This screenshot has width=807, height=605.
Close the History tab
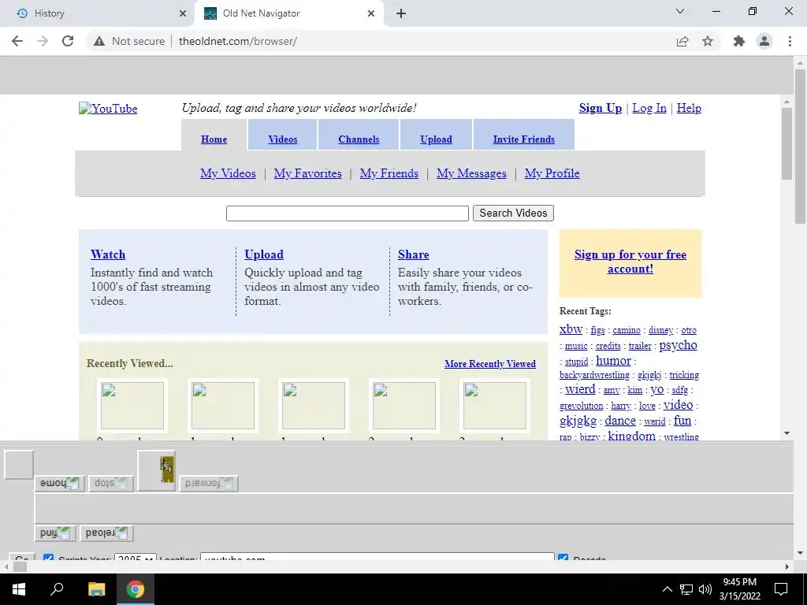pos(182,13)
